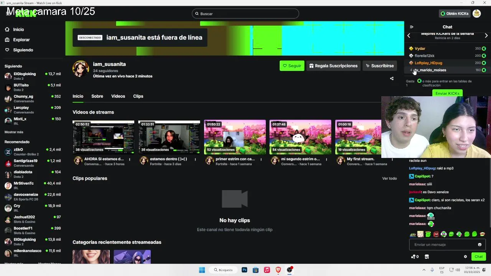Open the music app in taskbar
Screen dimensions: 491x276
coord(267,270)
